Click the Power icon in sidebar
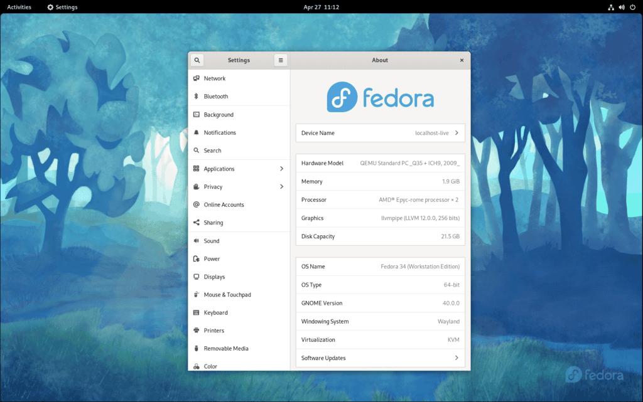This screenshot has height=402, width=643. pos(197,259)
